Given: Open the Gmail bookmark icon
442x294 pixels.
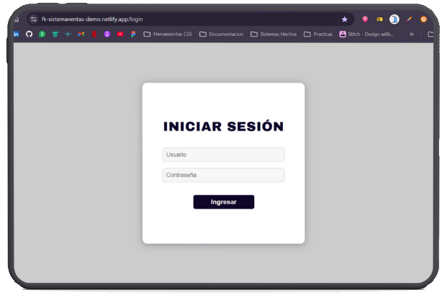Looking at the screenshot, I should pyautogui.click(x=81, y=34).
